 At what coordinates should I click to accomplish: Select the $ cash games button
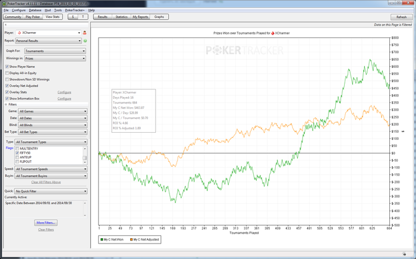[73, 17]
